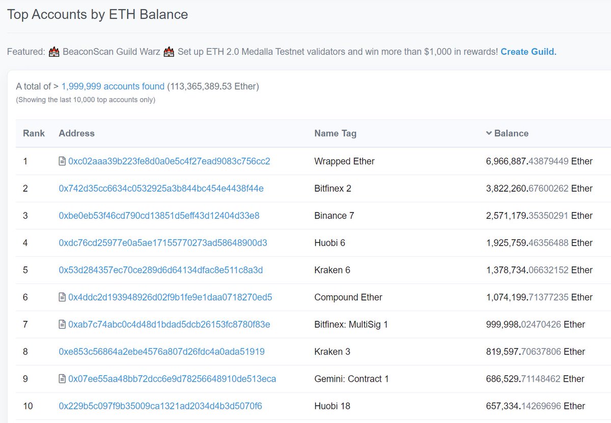
Task: Open Binance 7 address 0xbe0eb53f…
Action: [159, 216]
